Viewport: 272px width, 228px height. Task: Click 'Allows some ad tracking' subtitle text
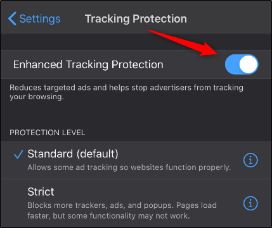point(129,167)
